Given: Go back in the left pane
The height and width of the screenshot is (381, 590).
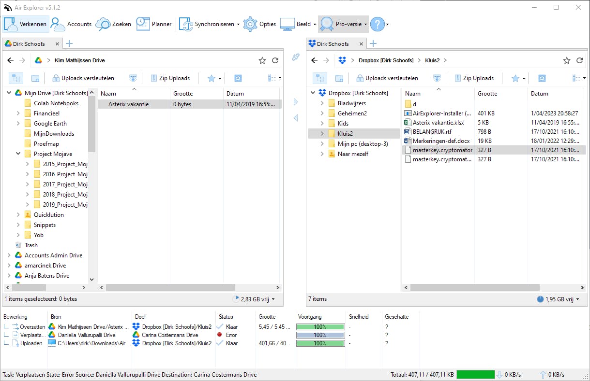Looking at the screenshot, I should point(10,60).
